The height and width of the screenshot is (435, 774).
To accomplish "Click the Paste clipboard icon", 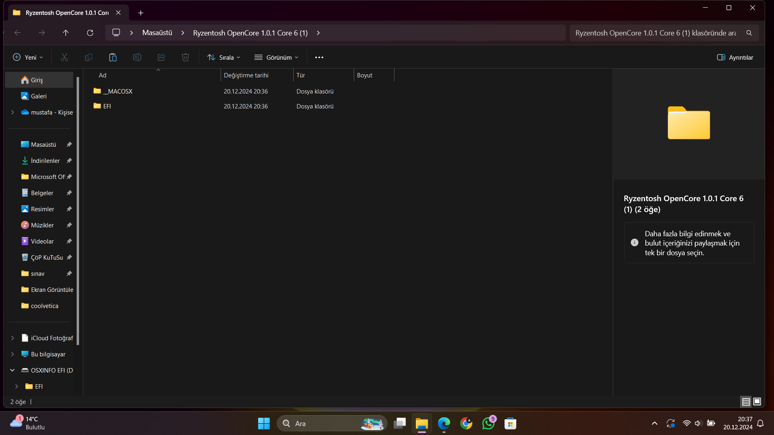I will 113,57.
